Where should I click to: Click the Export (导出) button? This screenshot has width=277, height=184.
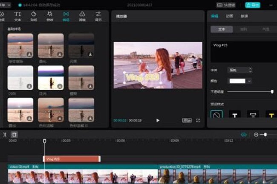point(252,5)
